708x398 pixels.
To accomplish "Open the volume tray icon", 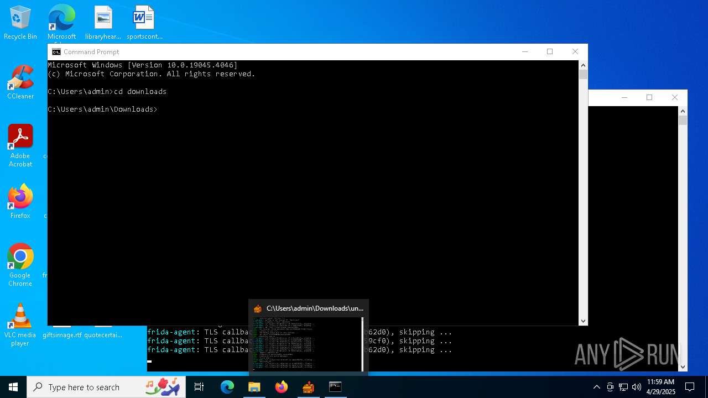I will pyautogui.click(x=637, y=387).
